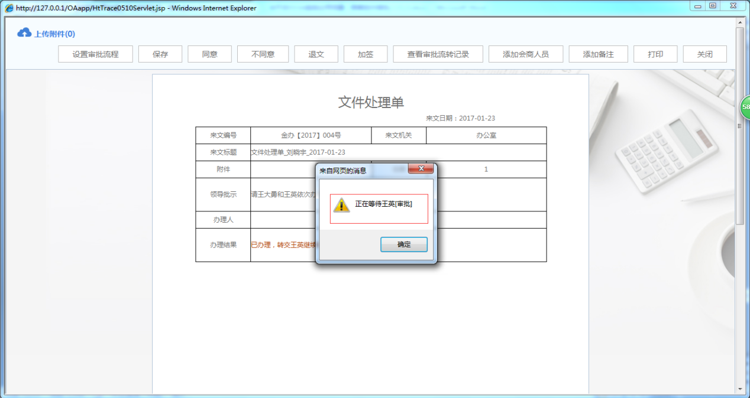Confirm dialog by clicking 确定
This screenshot has height=398, width=750.
pyautogui.click(x=403, y=244)
